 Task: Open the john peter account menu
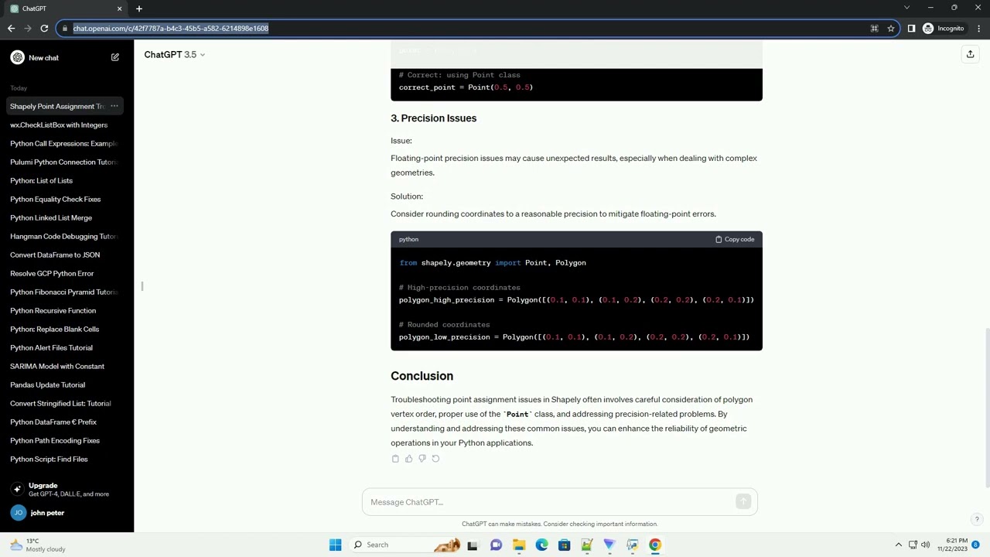pos(67,513)
